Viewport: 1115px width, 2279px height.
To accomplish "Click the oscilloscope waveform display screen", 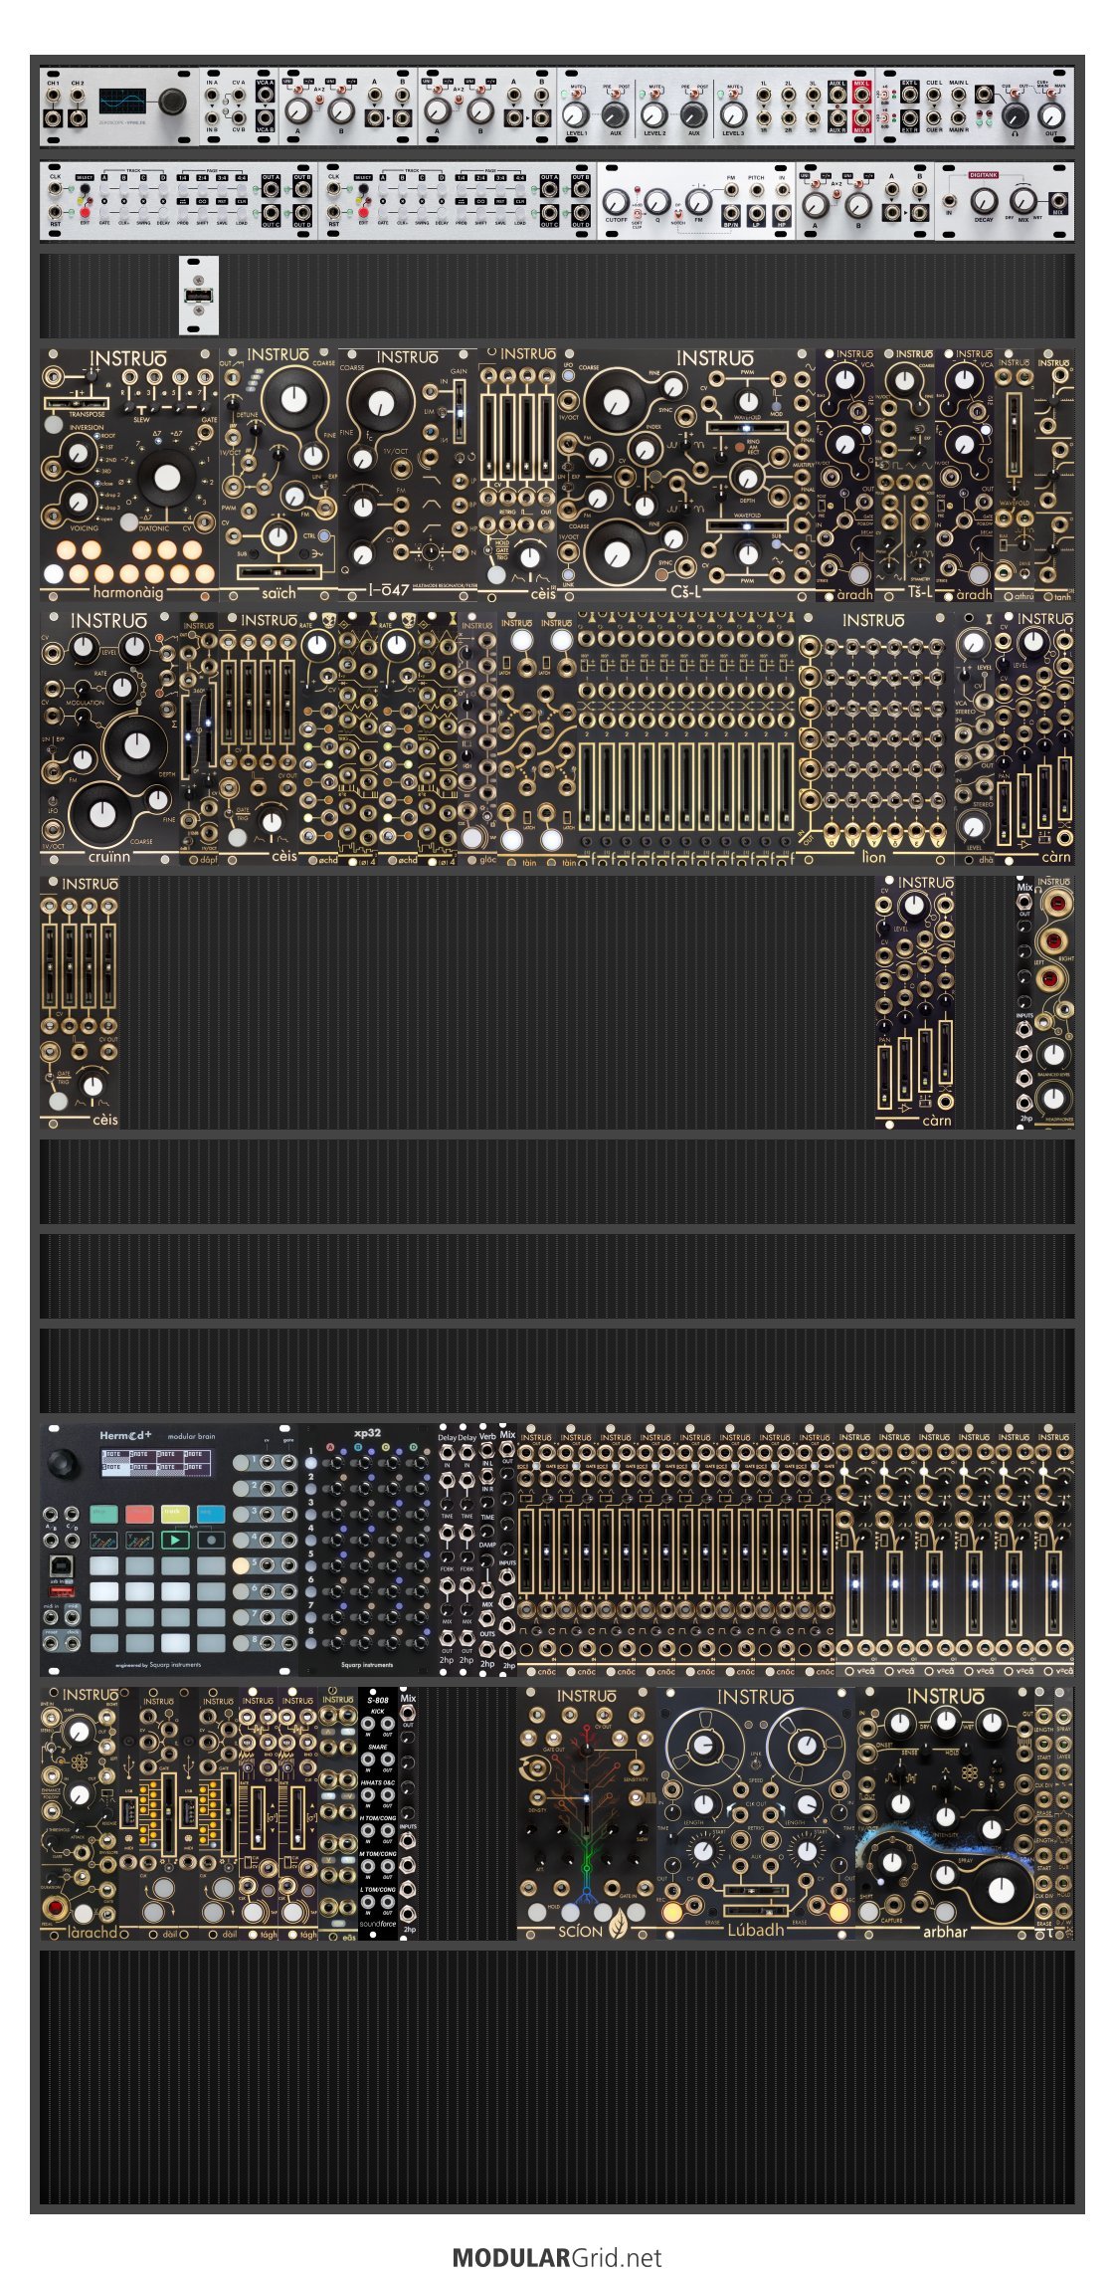I will click(x=123, y=102).
